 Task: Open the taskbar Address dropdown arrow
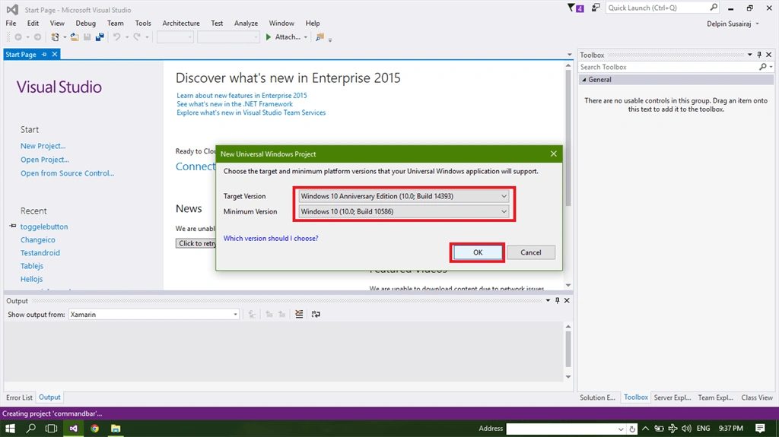pyautogui.click(x=621, y=429)
